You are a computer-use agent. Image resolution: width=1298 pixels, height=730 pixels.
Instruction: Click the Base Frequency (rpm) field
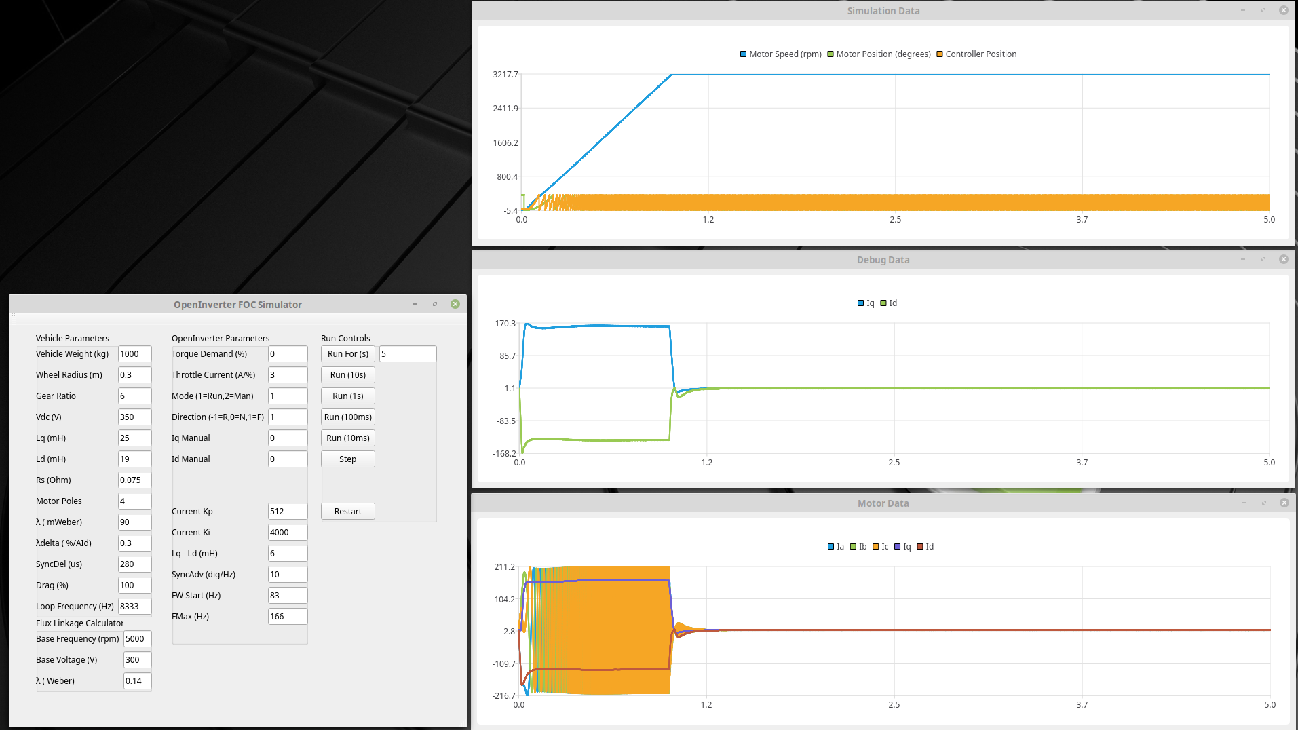137,639
